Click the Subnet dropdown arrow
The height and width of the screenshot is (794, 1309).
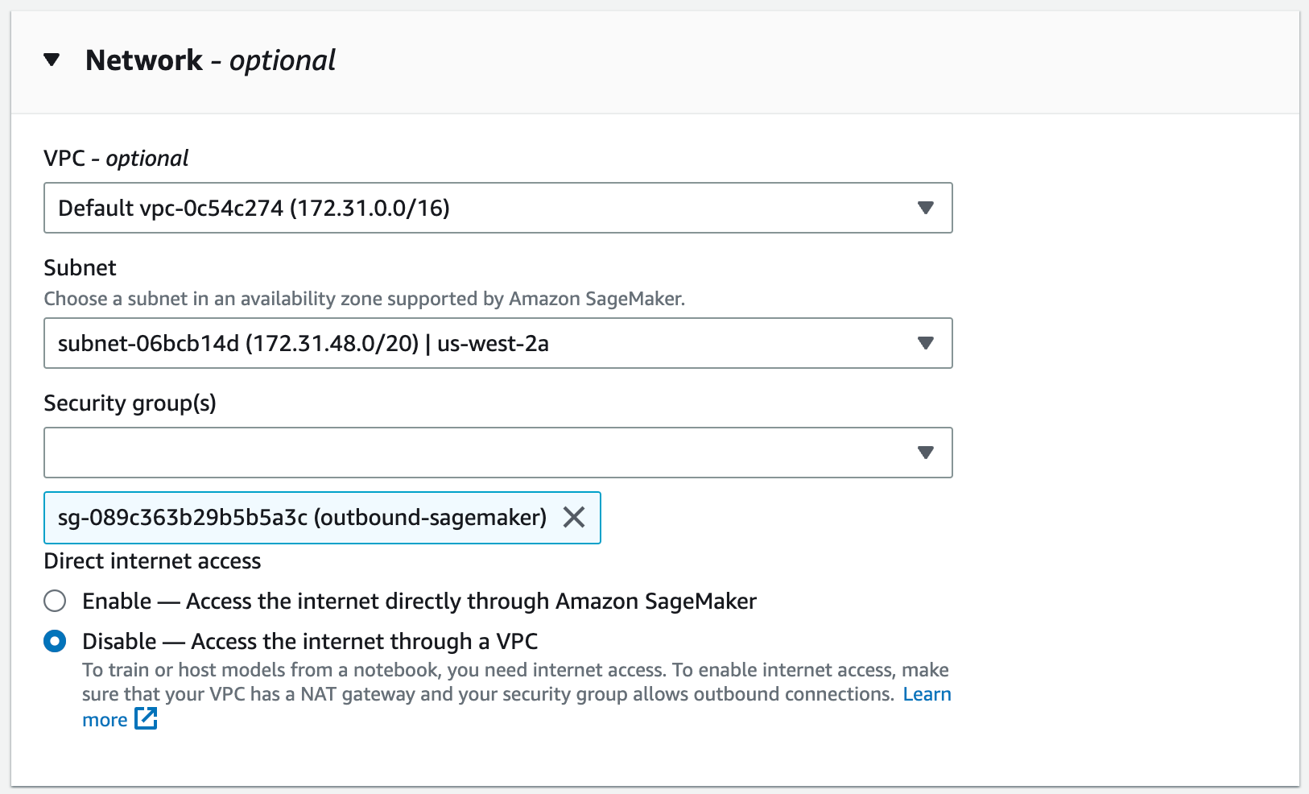tap(926, 343)
